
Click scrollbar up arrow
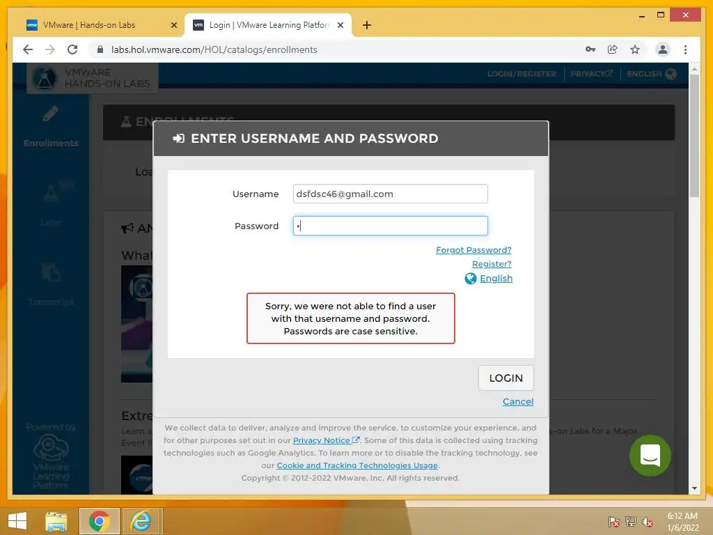[694, 69]
